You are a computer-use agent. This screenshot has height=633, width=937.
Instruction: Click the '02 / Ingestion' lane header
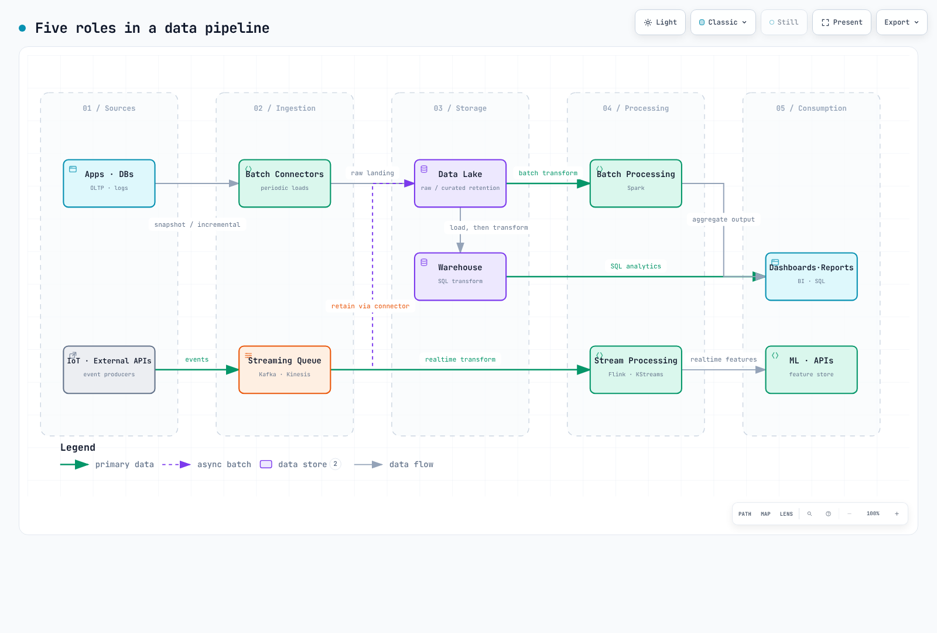pos(285,108)
